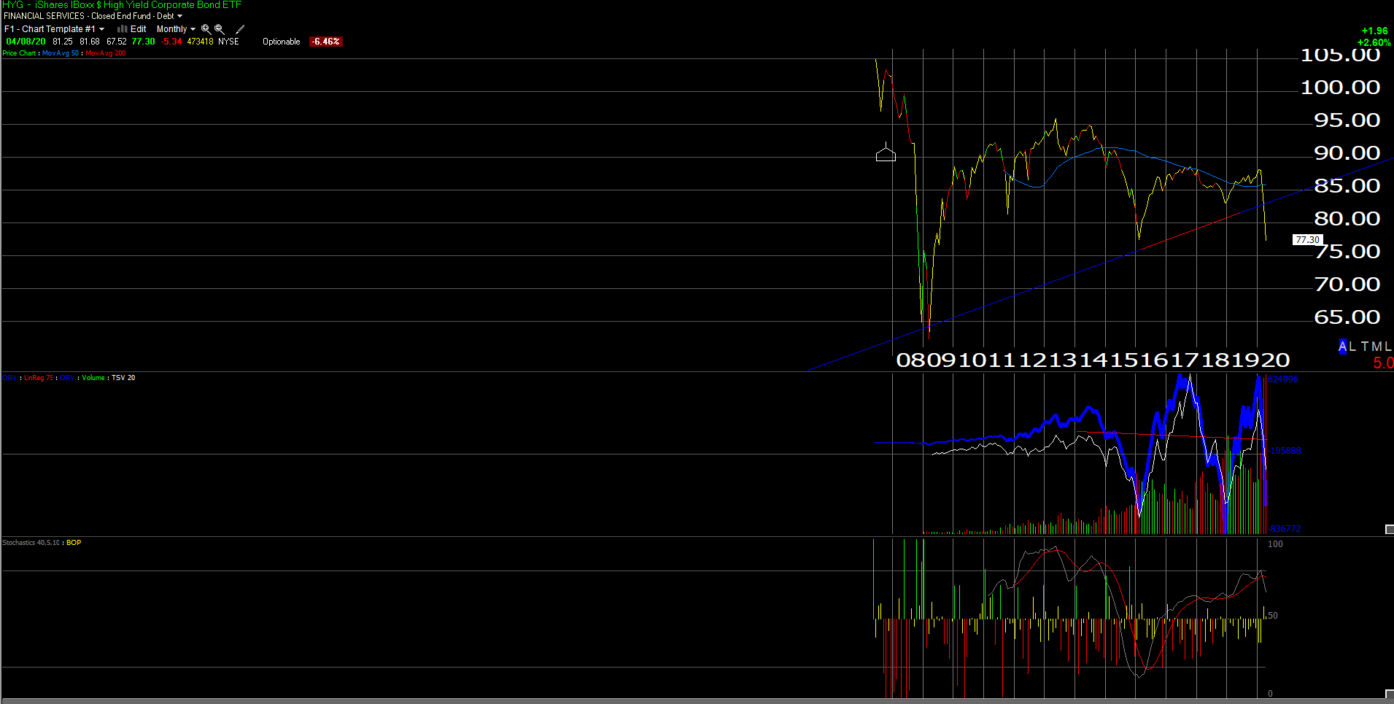
Task: Click the 81.68 high price value
Action: pyautogui.click(x=90, y=42)
